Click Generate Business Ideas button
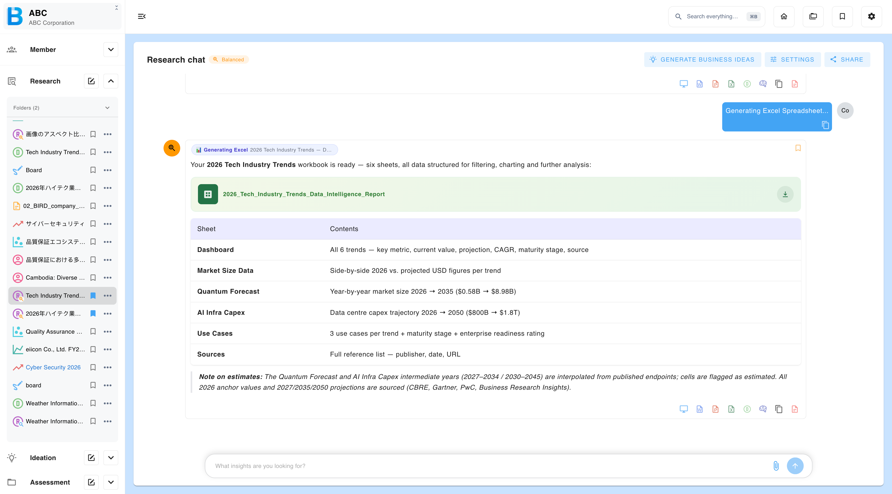The image size is (892, 494). pos(703,59)
